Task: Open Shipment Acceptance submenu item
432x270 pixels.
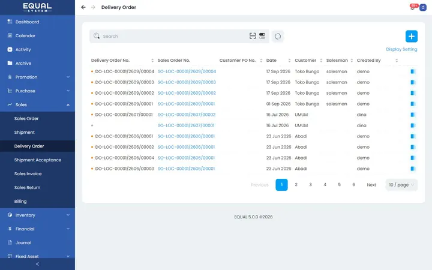Action: click(x=37, y=160)
